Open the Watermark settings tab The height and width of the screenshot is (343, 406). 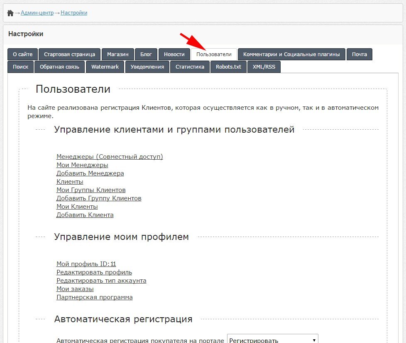[105, 67]
